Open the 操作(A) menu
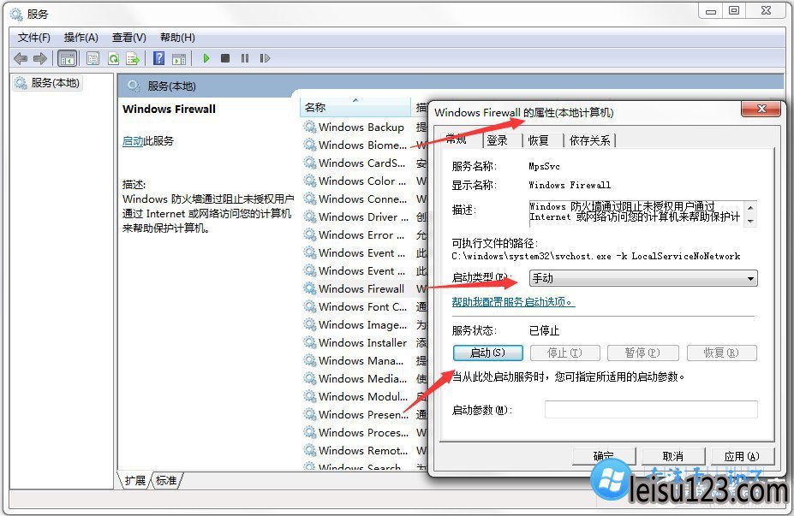Screen dimensions: 794x516 (81, 38)
